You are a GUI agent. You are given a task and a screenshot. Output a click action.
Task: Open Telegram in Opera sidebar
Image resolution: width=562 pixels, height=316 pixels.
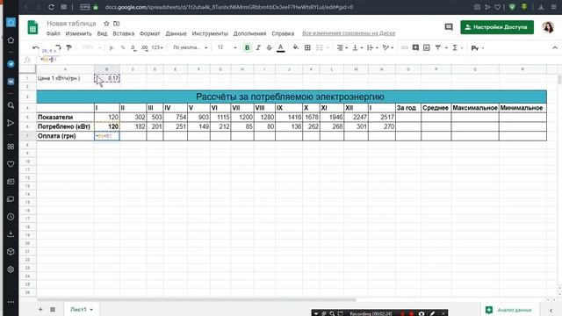pos(11,64)
